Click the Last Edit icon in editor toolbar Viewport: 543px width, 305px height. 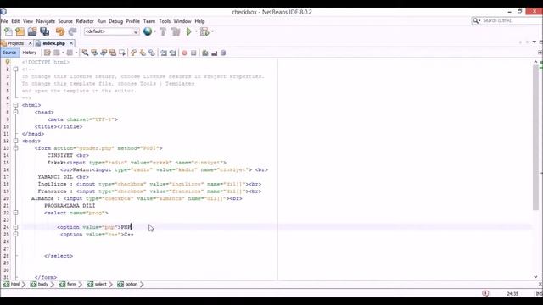[x=48, y=53]
